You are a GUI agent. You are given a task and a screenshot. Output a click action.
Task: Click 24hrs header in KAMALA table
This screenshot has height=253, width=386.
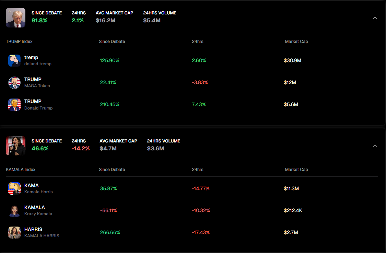[198, 170]
